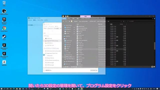
Task: Open 3D オブジェクト folder in sidebar
Action: tap(68, 41)
